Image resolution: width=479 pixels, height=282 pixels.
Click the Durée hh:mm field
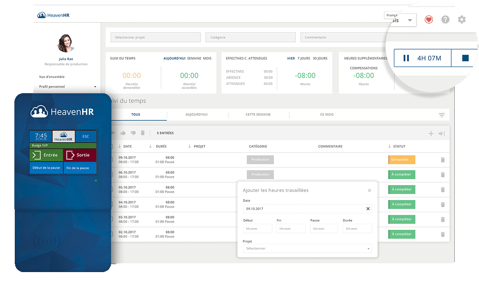click(x=357, y=229)
